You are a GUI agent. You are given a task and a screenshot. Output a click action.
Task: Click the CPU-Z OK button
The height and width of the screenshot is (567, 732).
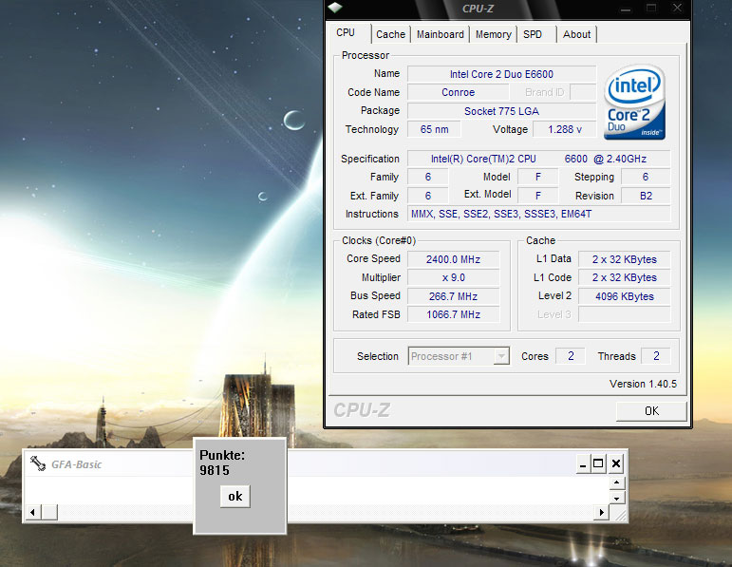651,411
